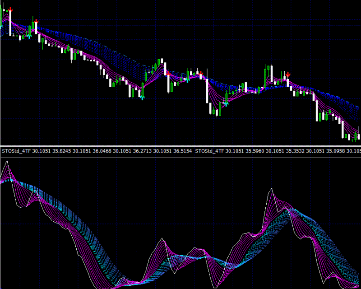361x289 pixels.
Task: Click the indicator value 35.0958
Action: coord(335,151)
